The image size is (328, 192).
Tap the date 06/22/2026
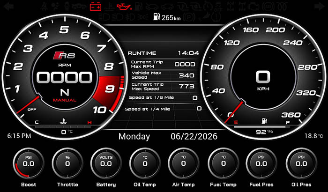pyautogui.click(x=194, y=136)
